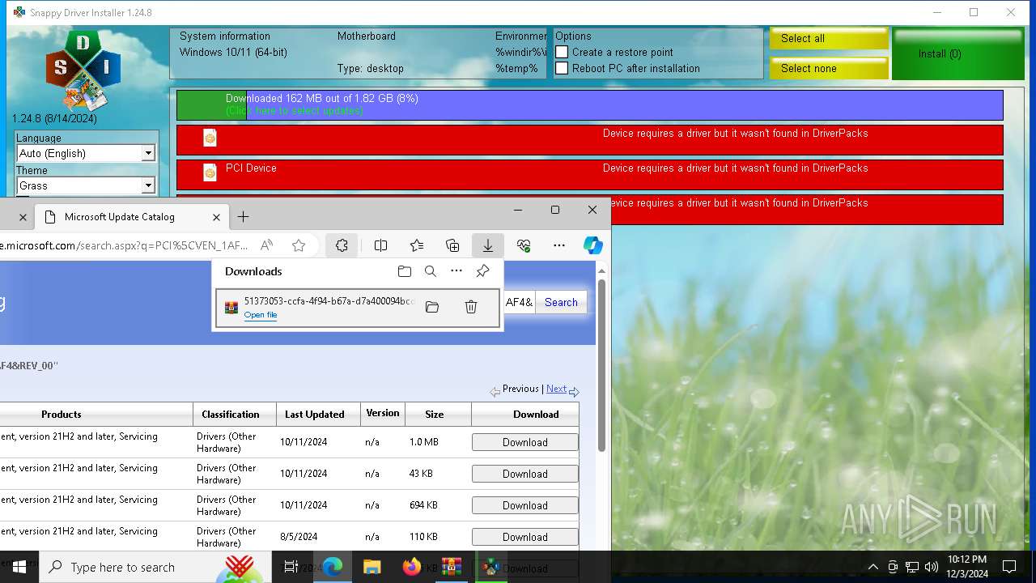This screenshot has width=1036, height=583.
Task: Open a new Edge tab
Action: click(x=243, y=217)
